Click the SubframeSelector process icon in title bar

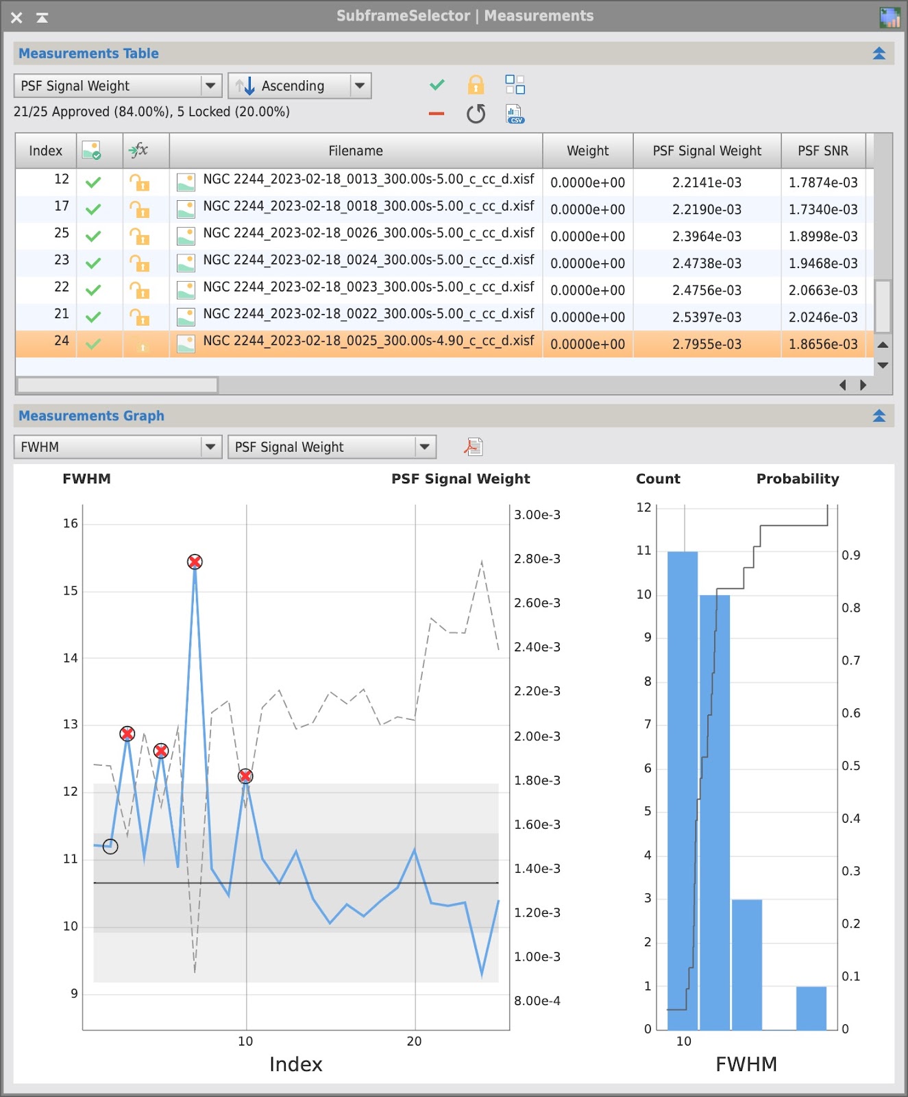889,16
